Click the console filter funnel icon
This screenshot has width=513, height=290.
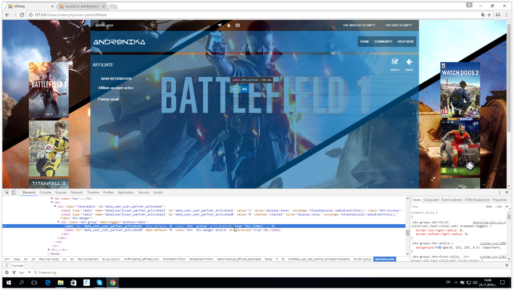click(x=14, y=272)
